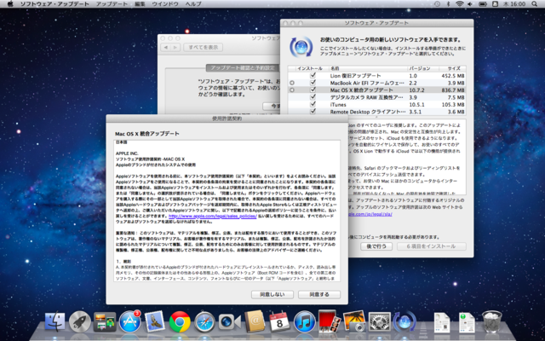Click 同意する to accept license

click(319, 294)
